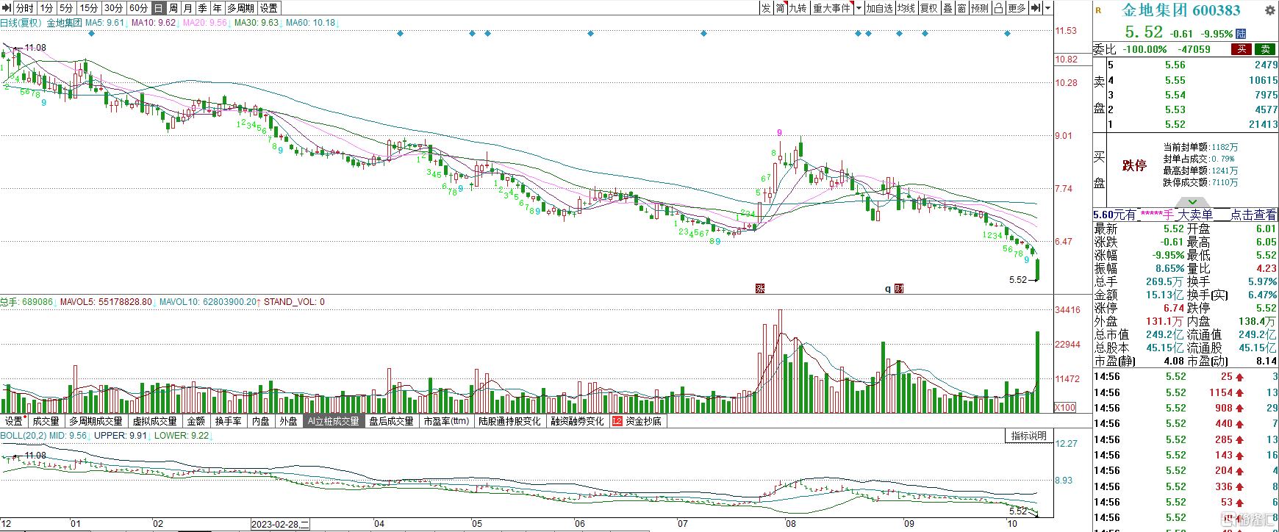Select the 月 monthly period tab
This screenshot has width=1279, height=532.
click(x=187, y=8)
